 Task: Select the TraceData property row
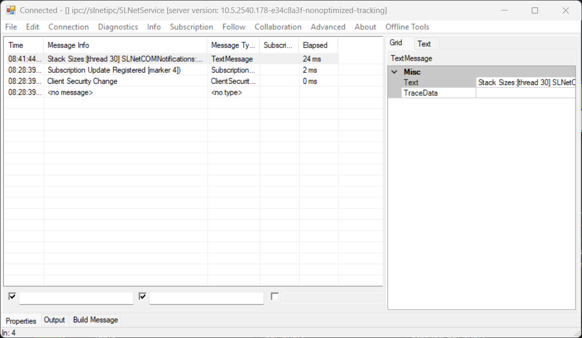(x=421, y=93)
